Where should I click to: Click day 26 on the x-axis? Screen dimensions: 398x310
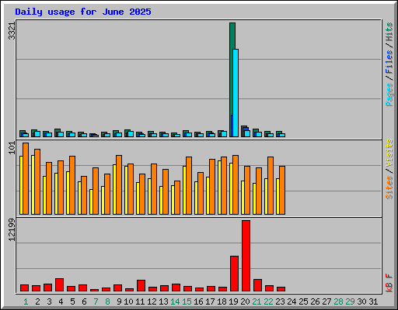pyautogui.click(x=315, y=301)
